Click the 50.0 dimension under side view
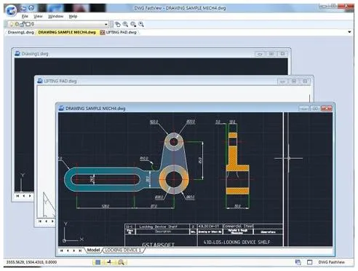Viewport: 358px width, 271px height. (237, 206)
